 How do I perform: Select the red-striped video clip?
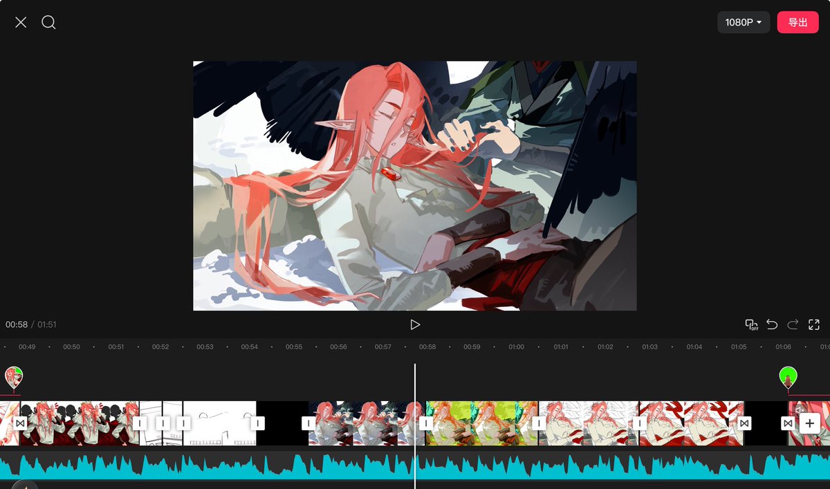coord(692,423)
